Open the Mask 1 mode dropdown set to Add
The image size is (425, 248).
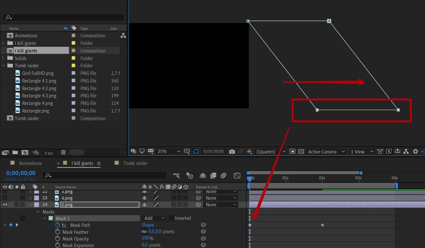pos(154,218)
